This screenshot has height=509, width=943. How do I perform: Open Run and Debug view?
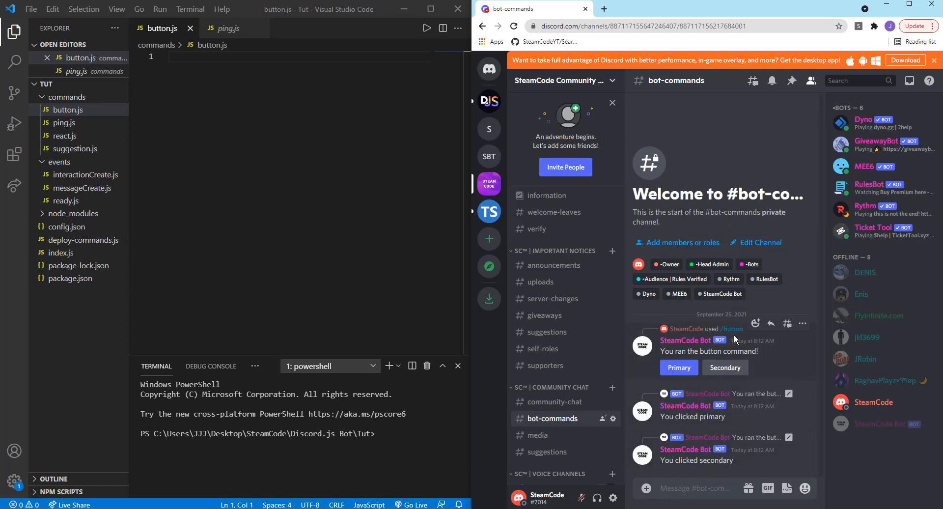pos(14,123)
